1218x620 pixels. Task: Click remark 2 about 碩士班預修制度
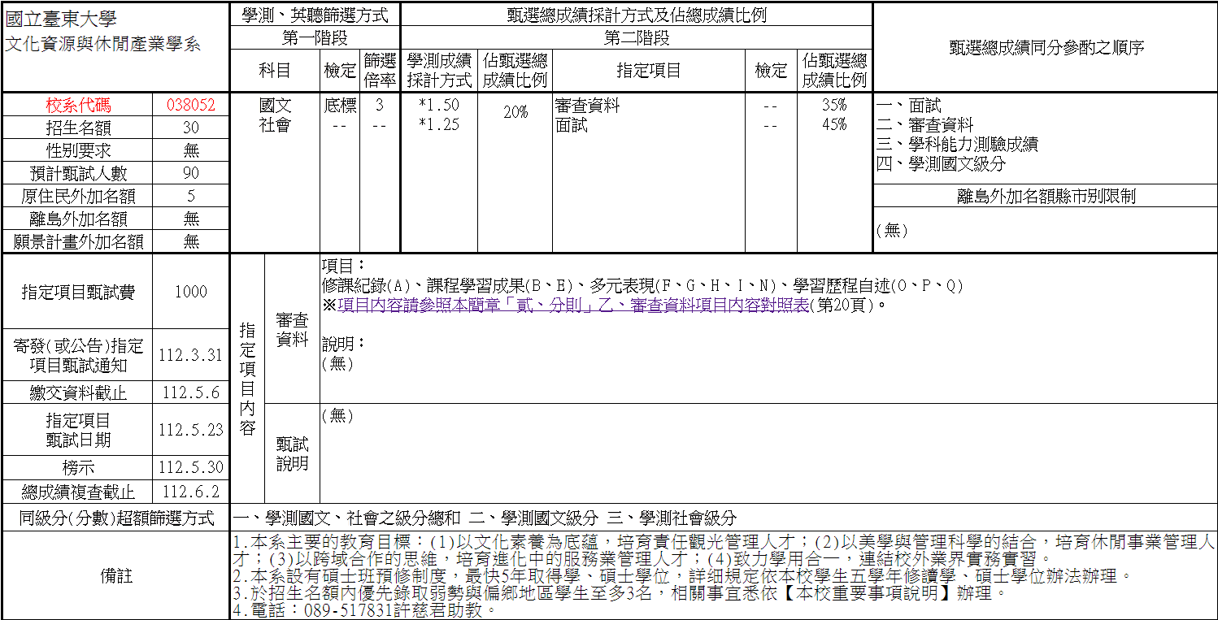click(682, 576)
